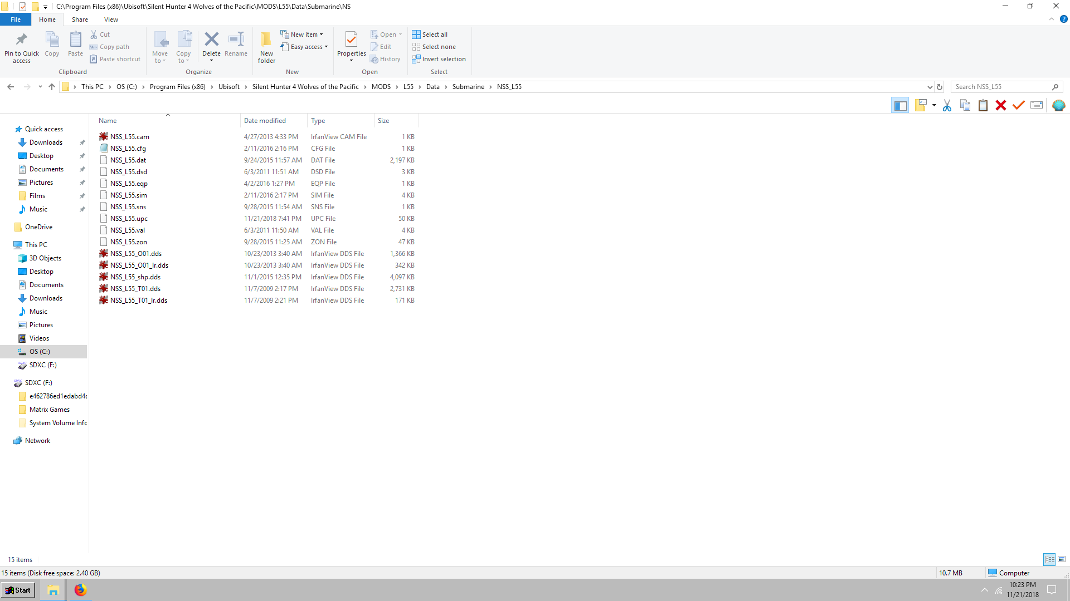This screenshot has height=601, width=1070.
Task: Open Firefox from the taskbar
Action: point(81,590)
